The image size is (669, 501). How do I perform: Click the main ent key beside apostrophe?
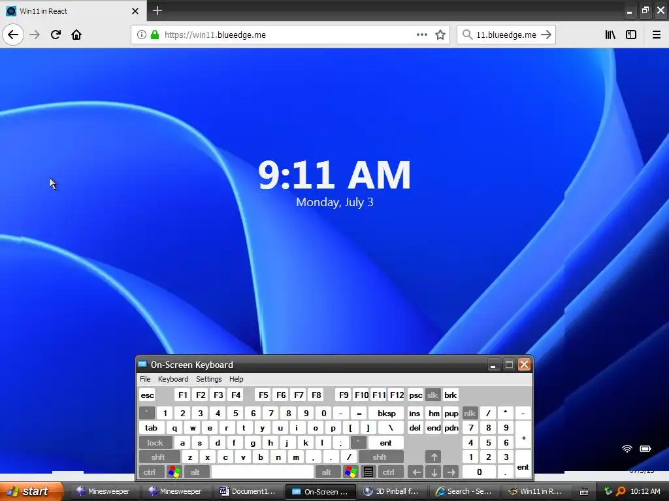pyautogui.click(x=385, y=443)
